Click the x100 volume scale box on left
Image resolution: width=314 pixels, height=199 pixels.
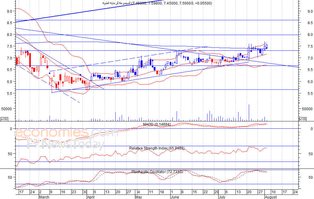(4, 119)
